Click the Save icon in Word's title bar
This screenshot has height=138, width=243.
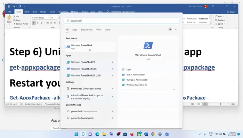9,6
